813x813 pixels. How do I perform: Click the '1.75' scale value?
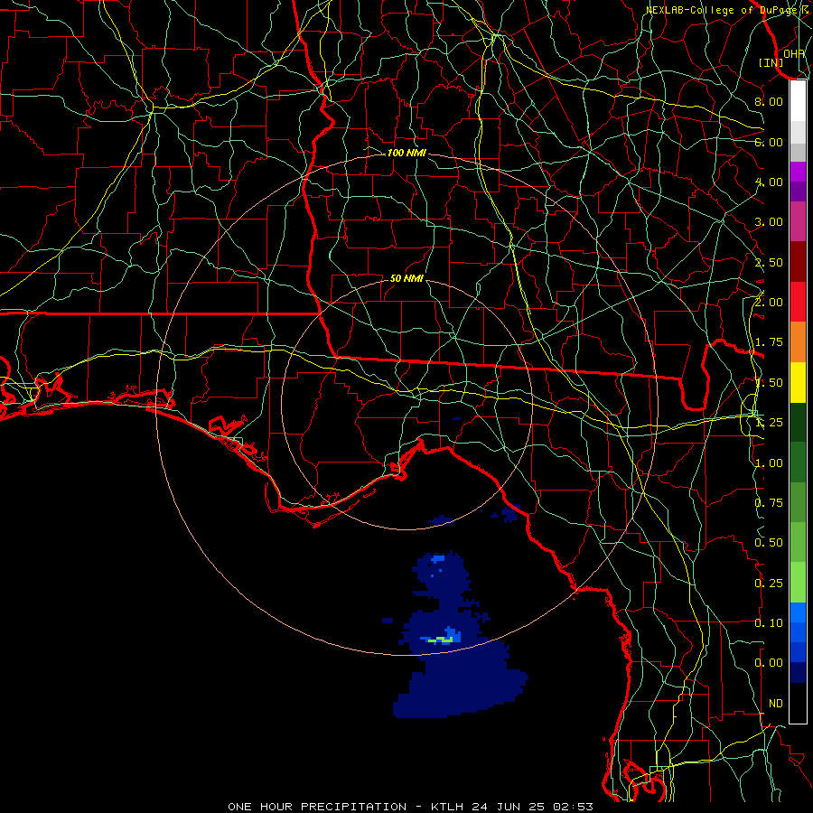click(x=769, y=342)
